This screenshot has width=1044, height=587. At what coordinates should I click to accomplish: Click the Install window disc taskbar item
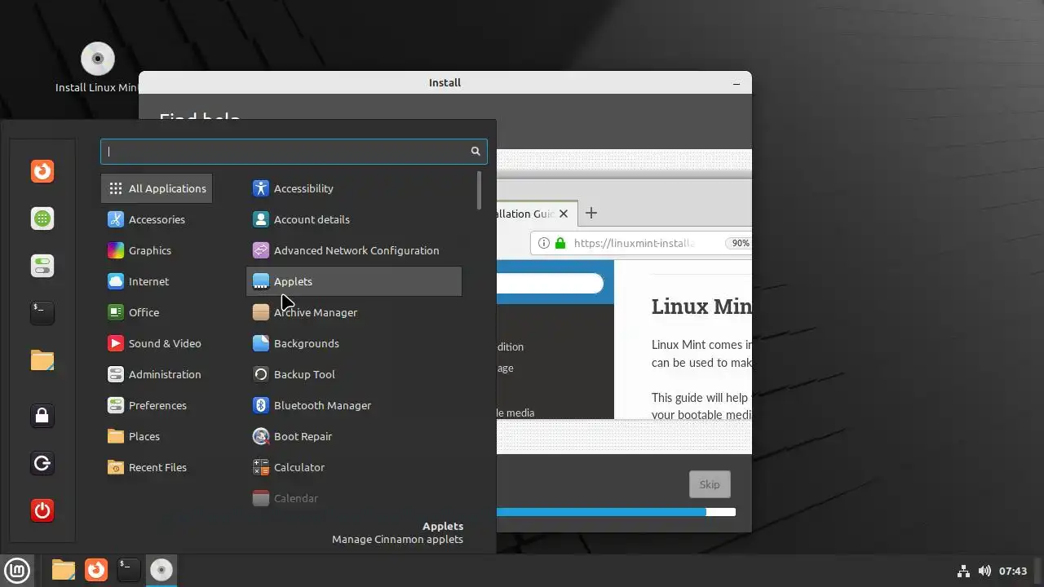161,570
